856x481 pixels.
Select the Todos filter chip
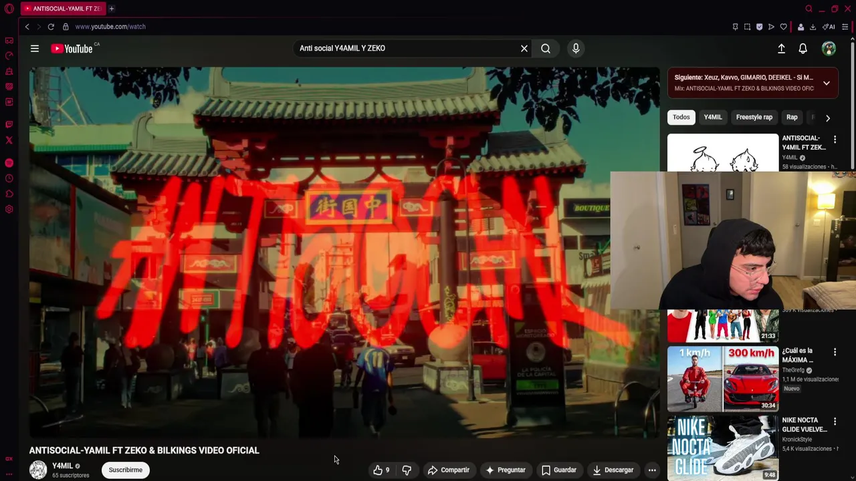(681, 117)
